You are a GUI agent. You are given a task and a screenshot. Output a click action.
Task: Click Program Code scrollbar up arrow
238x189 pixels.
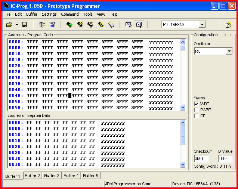(183, 42)
